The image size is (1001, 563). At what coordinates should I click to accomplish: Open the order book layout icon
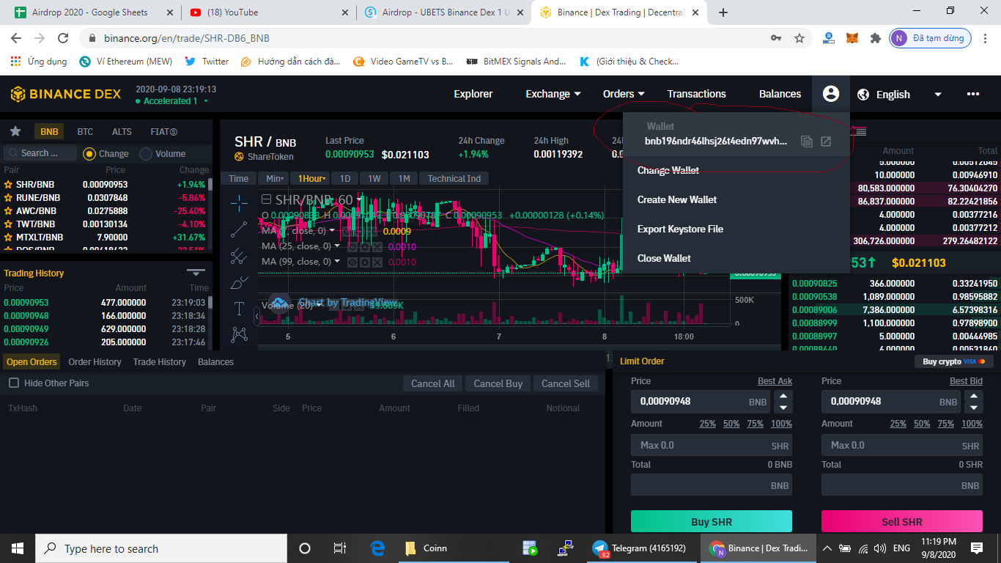[x=860, y=131]
